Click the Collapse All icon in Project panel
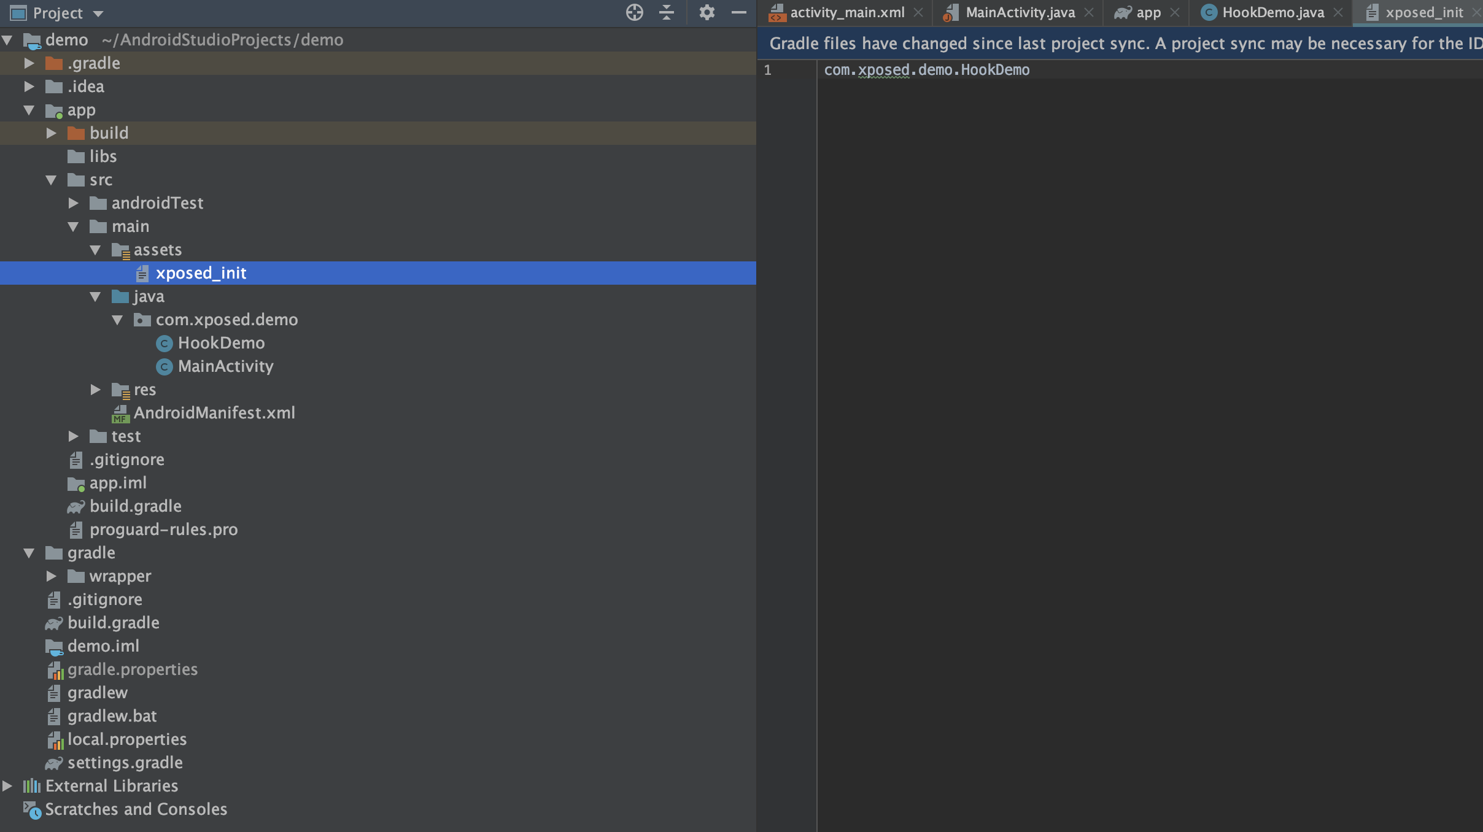This screenshot has height=832, width=1483. tap(667, 12)
